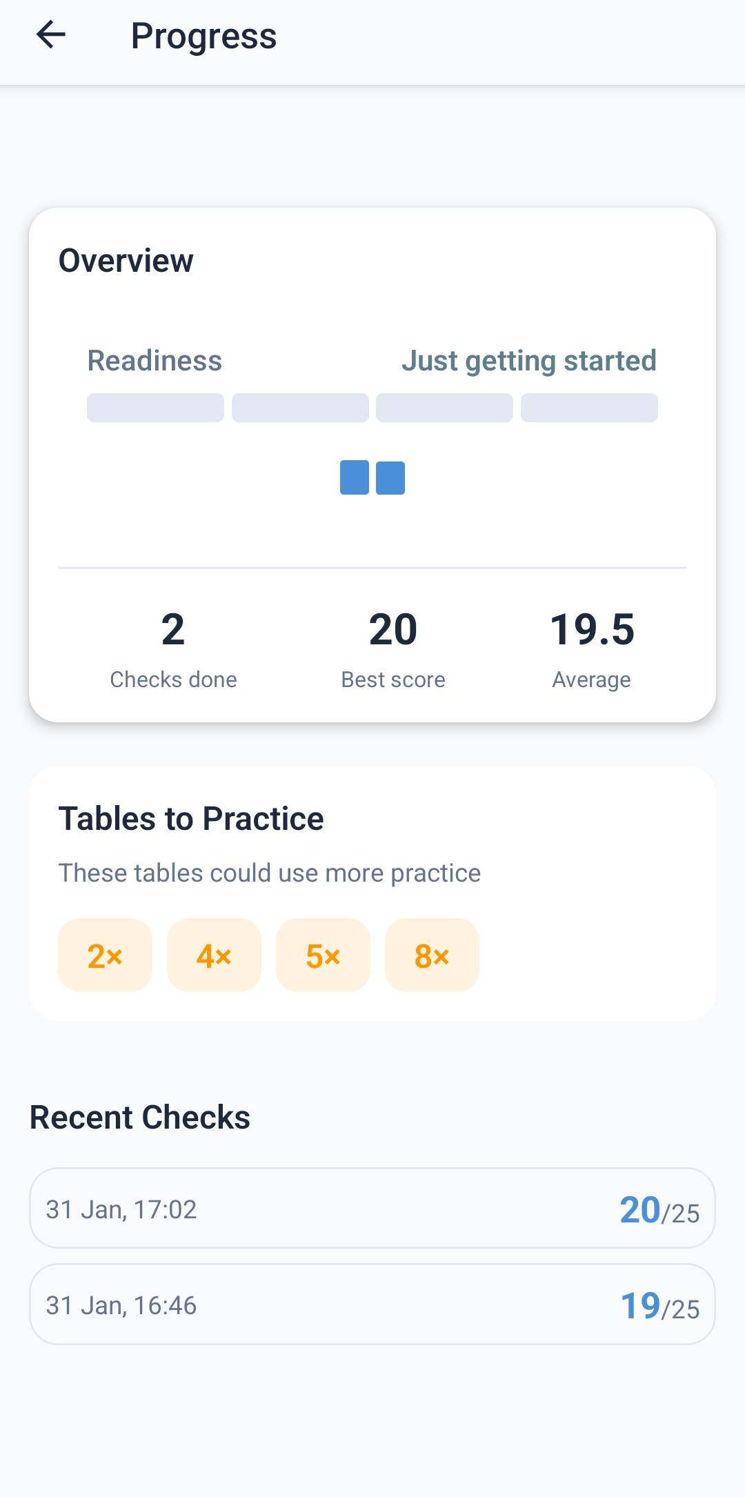Screen dimensions: 745x1497
Task: Click the Recent Checks section heading
Action: coord(139,1117)
